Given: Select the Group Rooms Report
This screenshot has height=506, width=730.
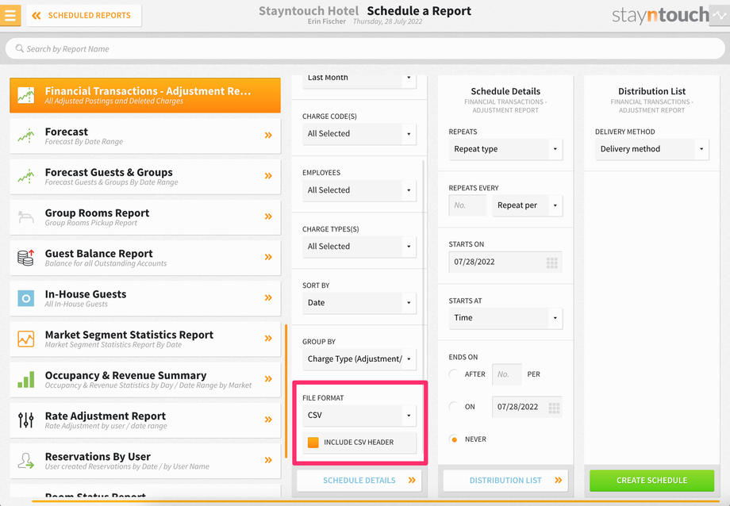Looking at the screenshot, I should pos(145,217).
